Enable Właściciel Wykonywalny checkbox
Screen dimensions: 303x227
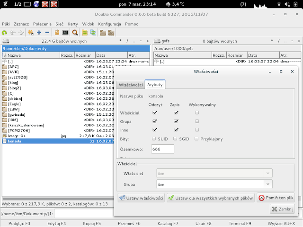point(197,113)
